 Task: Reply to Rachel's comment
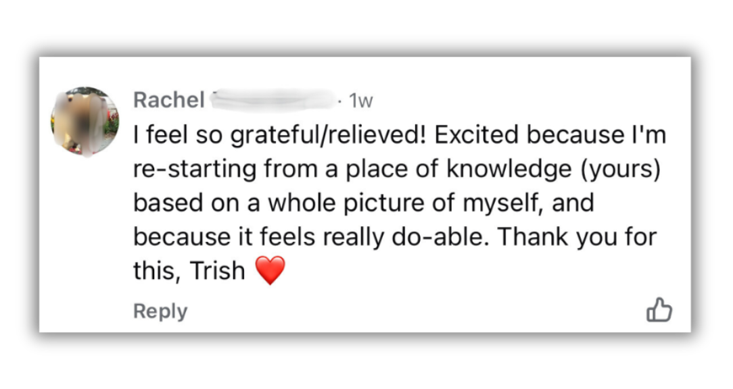click(160, 311)
